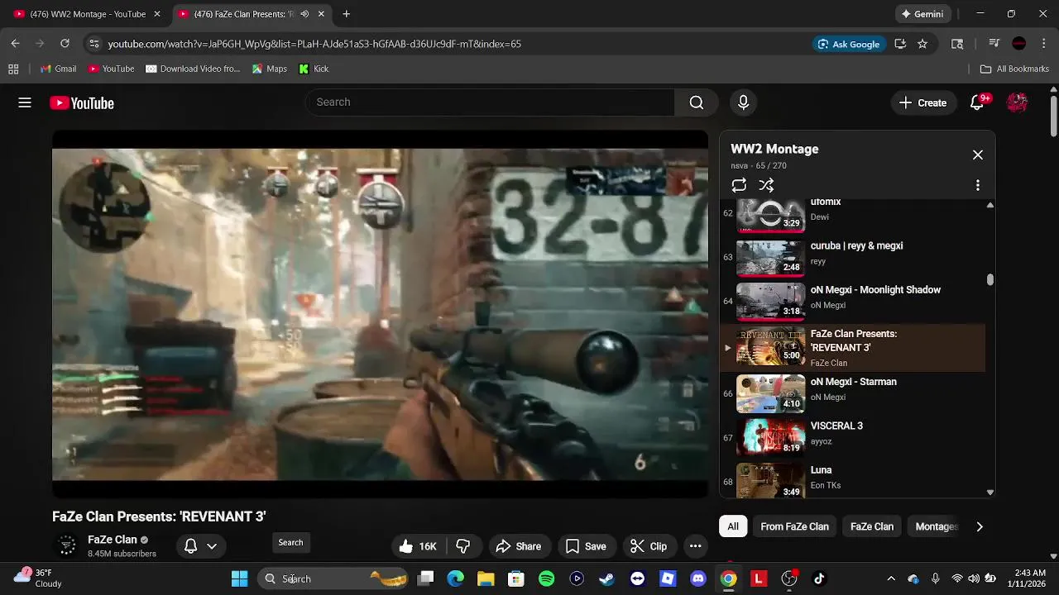The height and width of the screenshot is (595, 1059).
Task: Toggle the FaZe Clan notification bell
Action: click(x=190, y=546)
